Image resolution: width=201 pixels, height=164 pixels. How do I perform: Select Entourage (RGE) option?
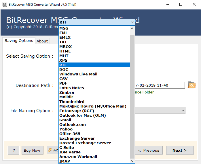coord(94,111)
